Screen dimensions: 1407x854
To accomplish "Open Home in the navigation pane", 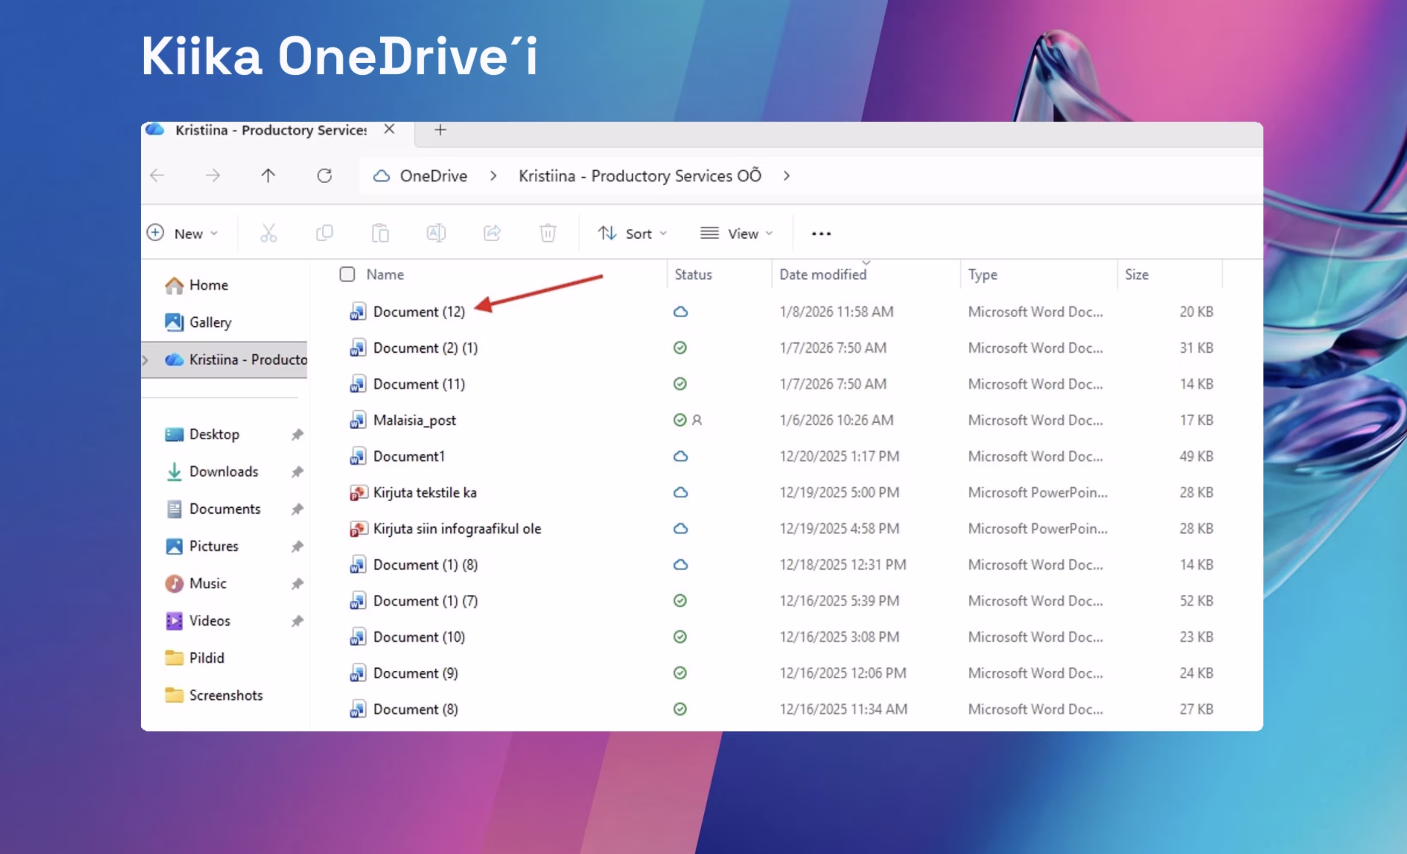I will (208, 285).
